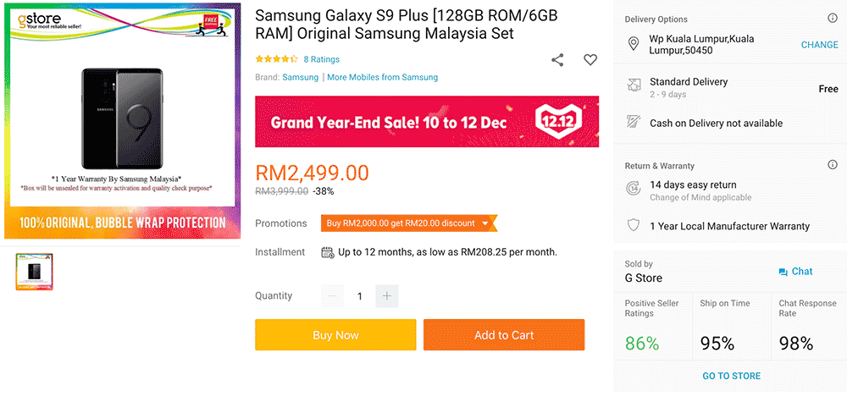Viewport: 847px width, 402px height.
Task: Decrease quantity with minus button
Action: (x=333, y=296)
